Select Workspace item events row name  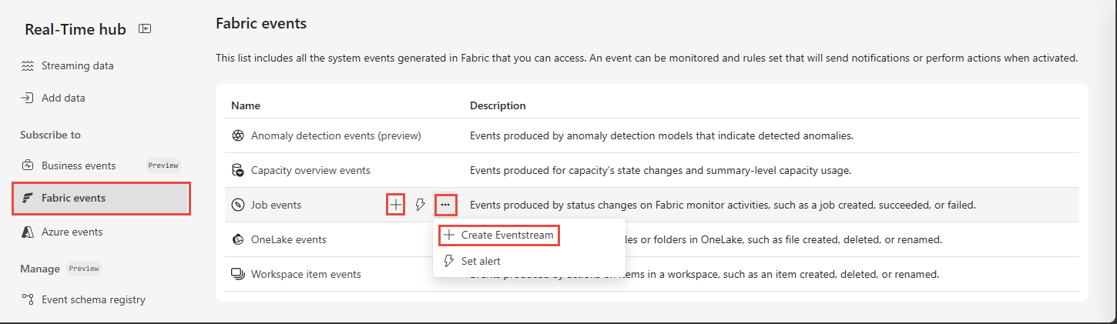(x=306, y=274)
